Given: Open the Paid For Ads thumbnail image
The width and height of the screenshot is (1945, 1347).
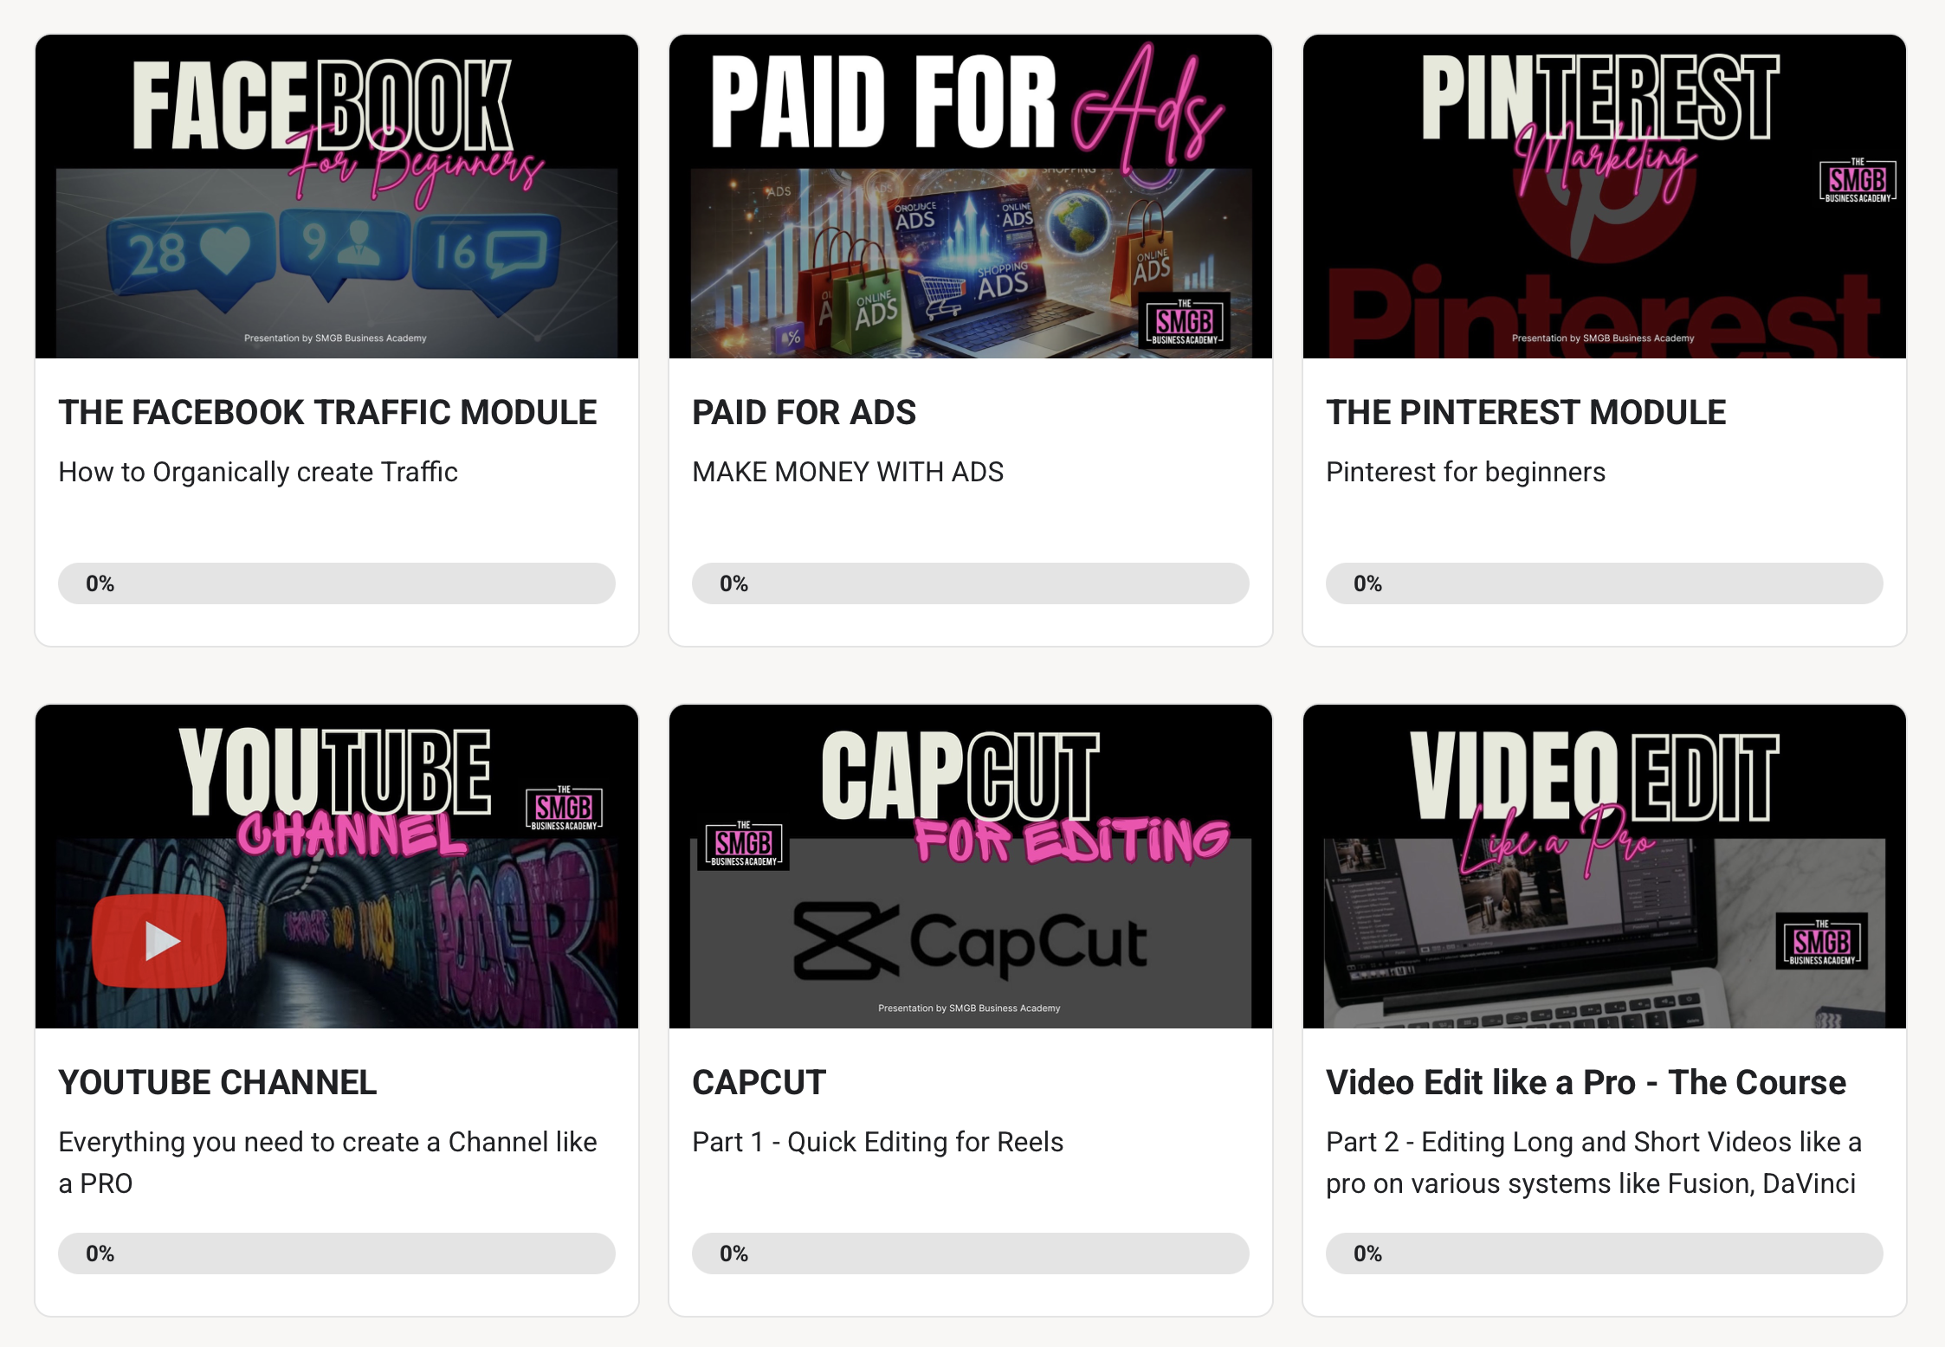Looking at the screenshot, I should click(971, 197).
